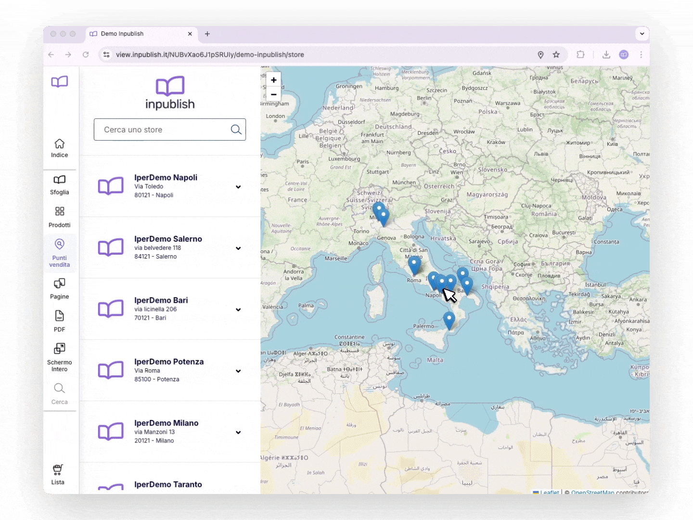Open the Pagine section
Screen dimensions: 693x520
pyautogui.click(x=59, y=288)
